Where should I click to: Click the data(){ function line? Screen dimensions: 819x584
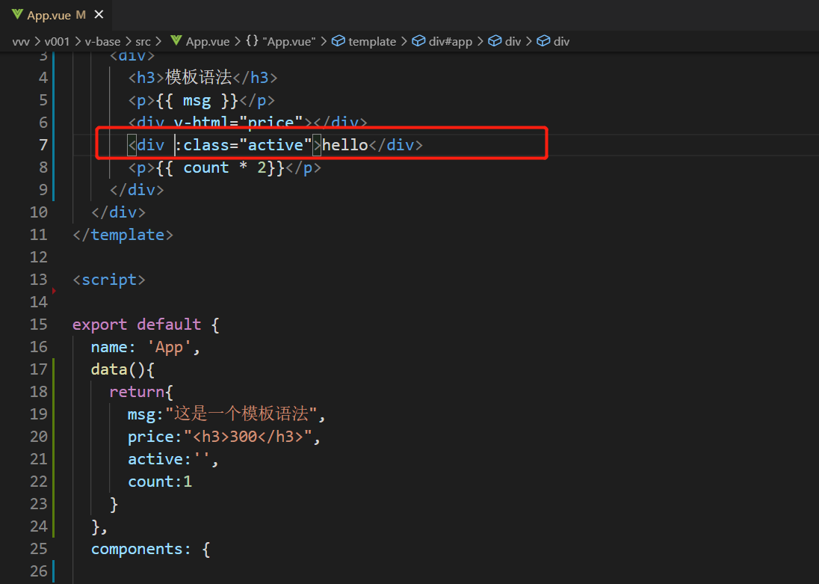(x=123, y=369)
